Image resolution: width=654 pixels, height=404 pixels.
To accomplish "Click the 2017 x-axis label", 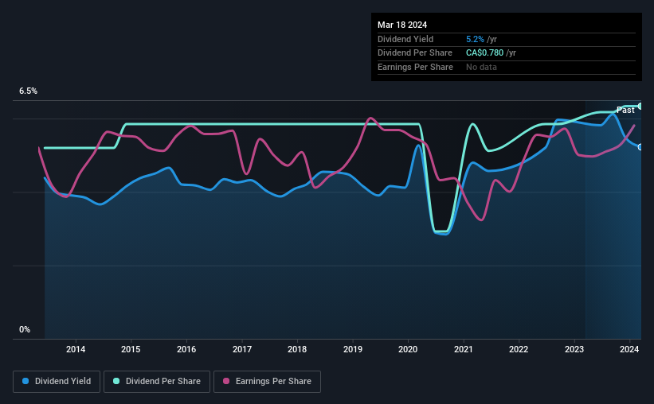I will 242,349.
